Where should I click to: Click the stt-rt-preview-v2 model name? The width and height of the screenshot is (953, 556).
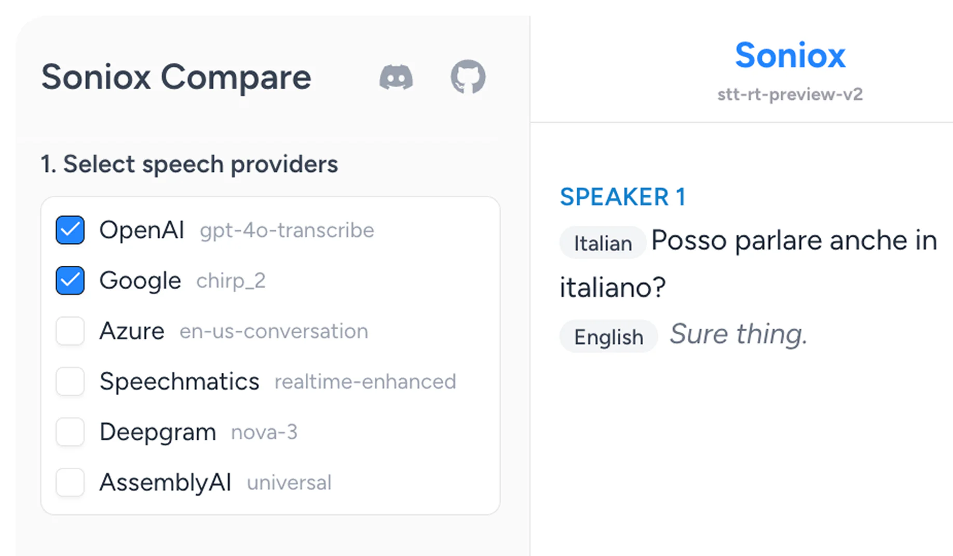pos(790,94)
